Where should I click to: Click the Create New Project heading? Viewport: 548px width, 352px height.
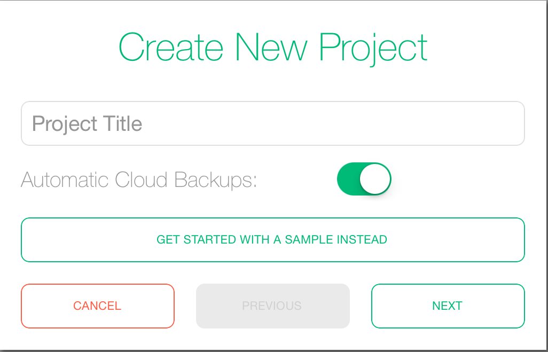click(272, 48)
